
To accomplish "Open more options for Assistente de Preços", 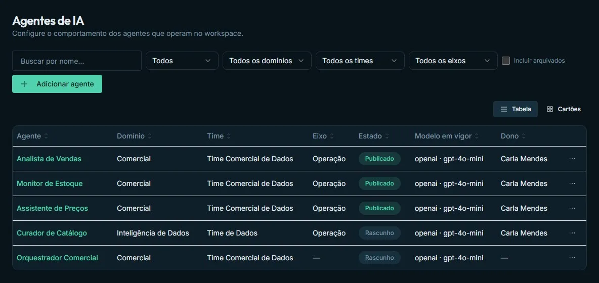I will tap(572, 208).
